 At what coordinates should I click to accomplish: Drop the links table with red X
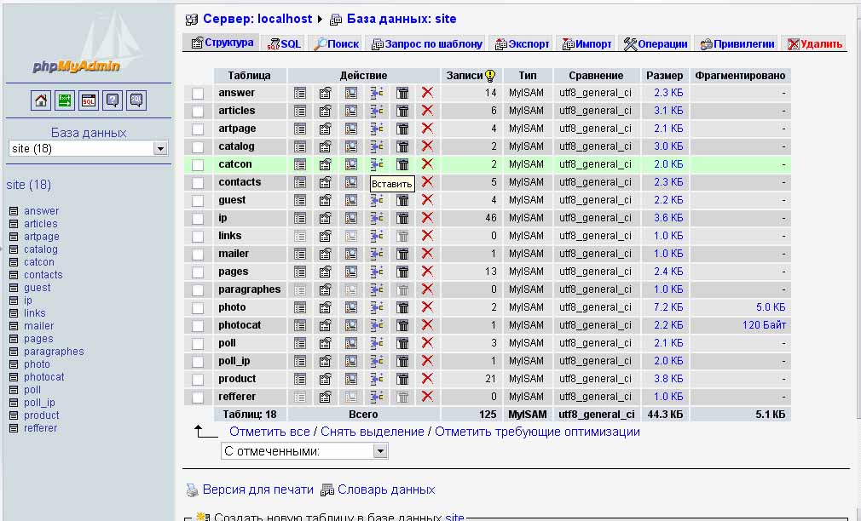click(427, 236)
